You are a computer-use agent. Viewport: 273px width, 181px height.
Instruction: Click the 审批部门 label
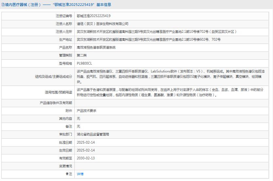tap(66, 134)
